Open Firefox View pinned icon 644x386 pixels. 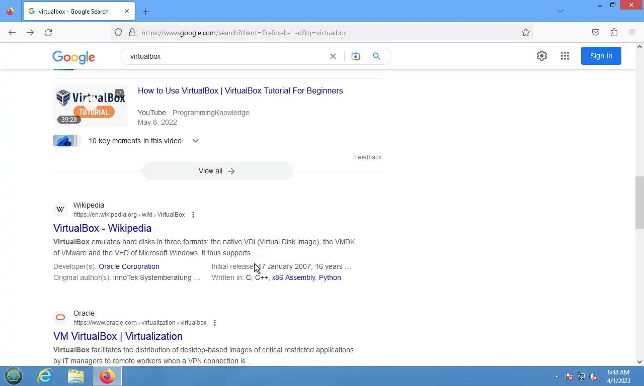tap(10, 11)
